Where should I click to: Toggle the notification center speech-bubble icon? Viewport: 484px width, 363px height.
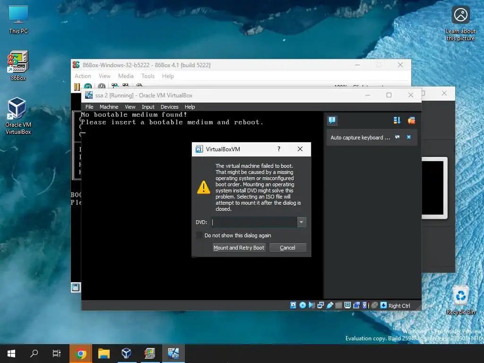click(x=332, y=120)
